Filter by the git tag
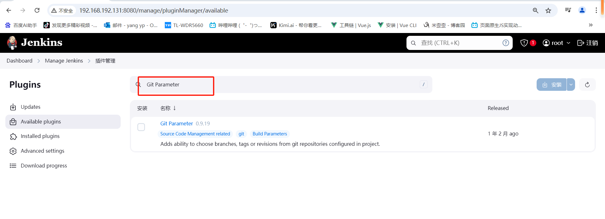 241,134
